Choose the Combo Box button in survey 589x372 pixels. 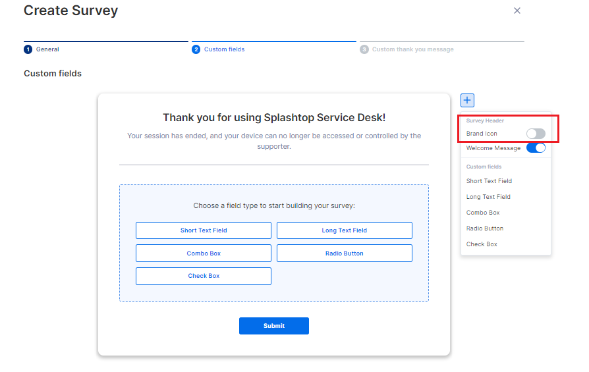204,253
